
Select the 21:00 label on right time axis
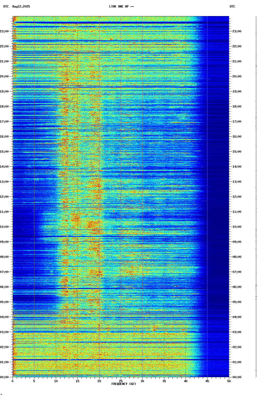click(x=237, y=61)
